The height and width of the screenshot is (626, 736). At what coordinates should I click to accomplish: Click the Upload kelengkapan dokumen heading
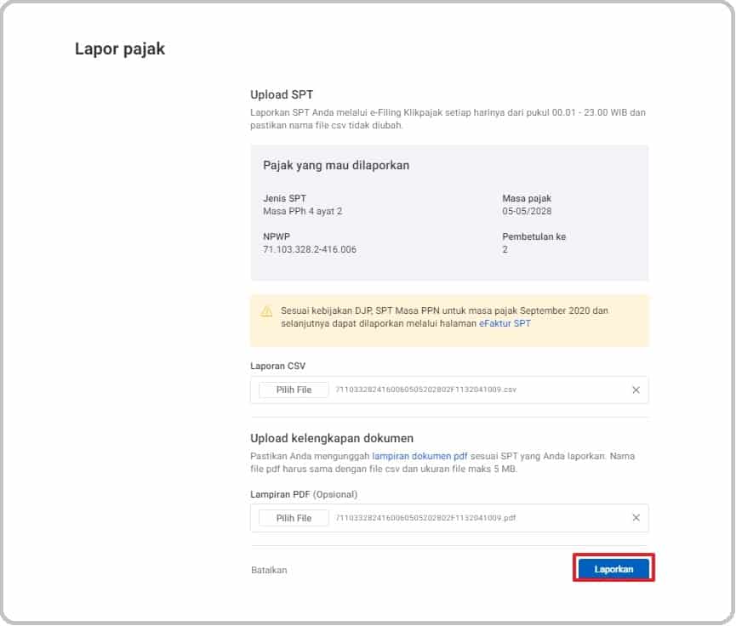(332, 439)
